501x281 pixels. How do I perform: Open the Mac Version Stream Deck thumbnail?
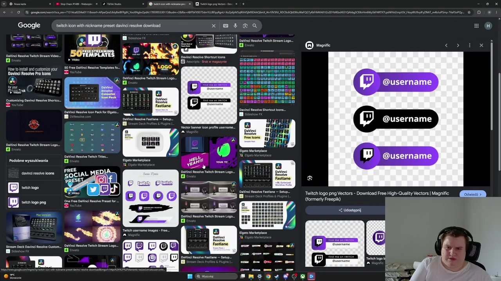[x=34, y=228]
